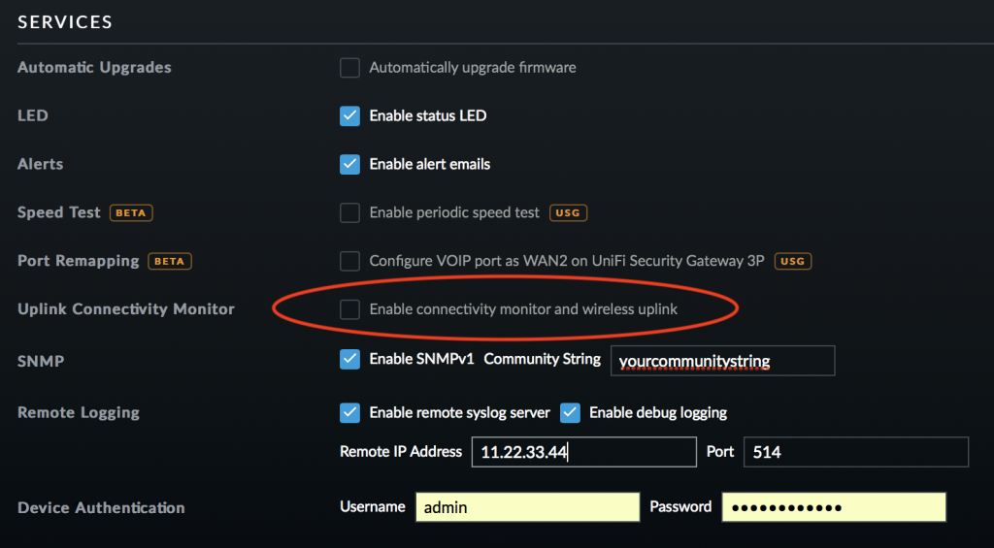
Task: Click BETA badge beside Port Remapping
Action: 170,261
